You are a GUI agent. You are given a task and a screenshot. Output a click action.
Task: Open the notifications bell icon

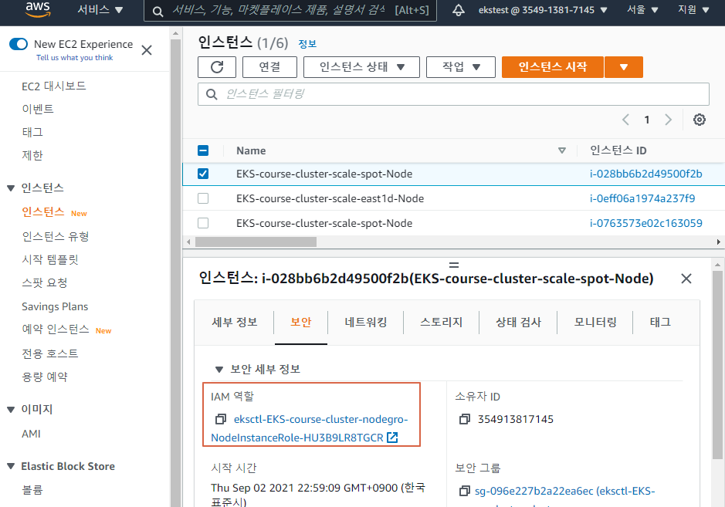458,10
